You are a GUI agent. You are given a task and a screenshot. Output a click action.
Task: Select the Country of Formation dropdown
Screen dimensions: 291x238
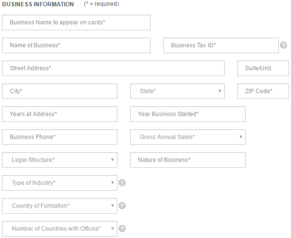[x=60, y=206]
